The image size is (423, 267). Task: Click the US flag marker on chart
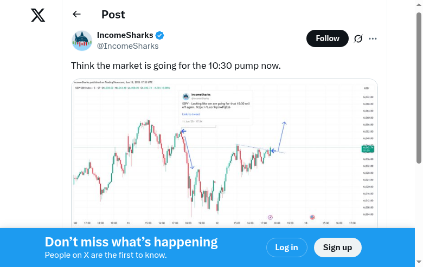tap(312, 217)
